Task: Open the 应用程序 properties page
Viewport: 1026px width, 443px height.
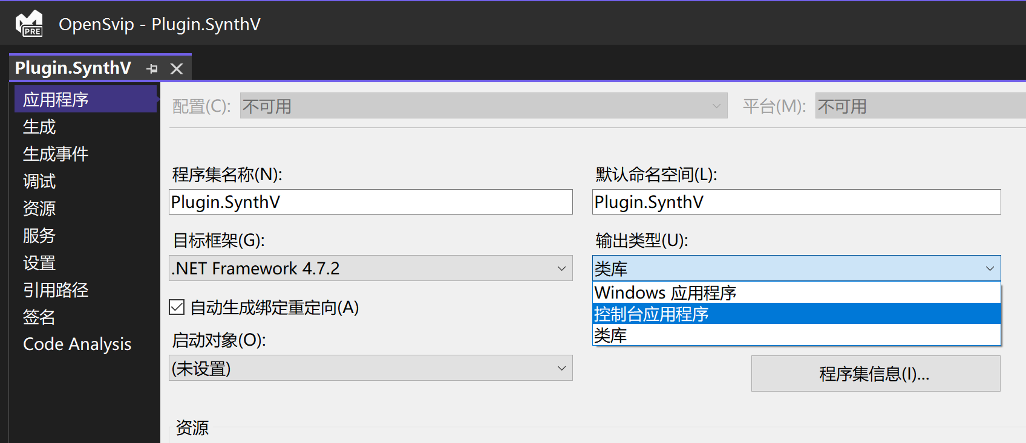Action: (86, 99)
